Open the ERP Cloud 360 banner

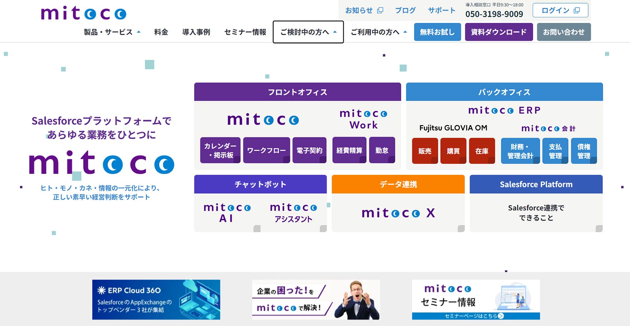tap(156, 300)
